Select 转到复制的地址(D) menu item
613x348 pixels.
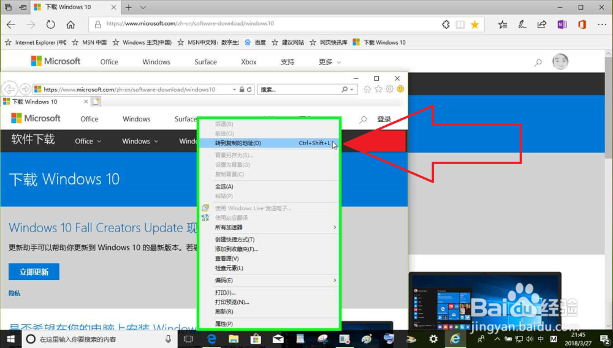269,143
